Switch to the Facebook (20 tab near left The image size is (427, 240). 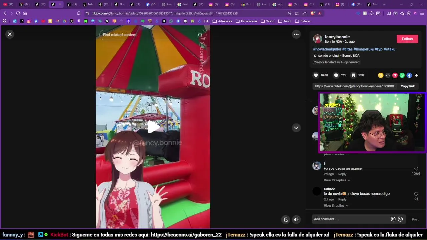(151, 4)
